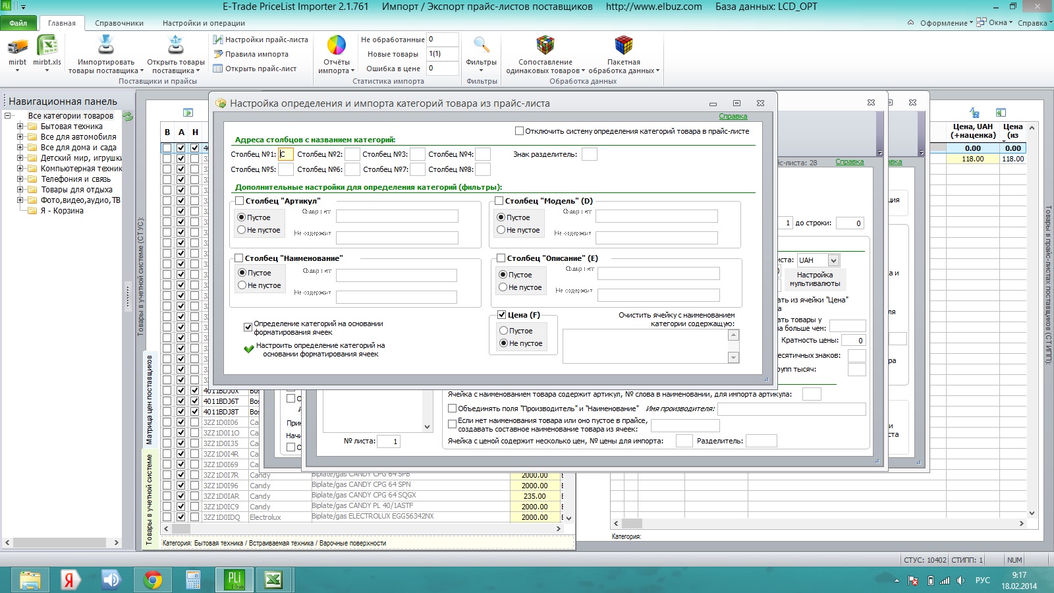Uncheck the Цена (F) checkbox
Screen dimensions: 1054x593
(501, 315)
